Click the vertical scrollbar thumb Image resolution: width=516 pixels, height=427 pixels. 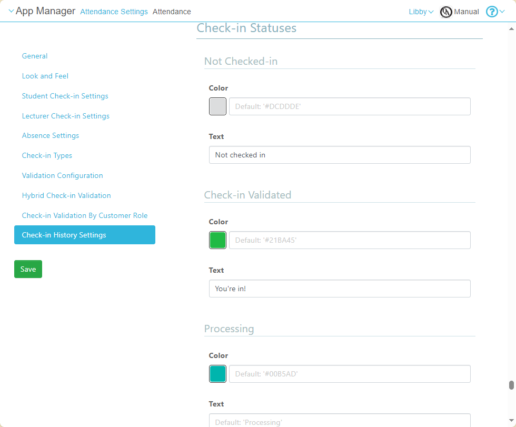(x=511, y=385)
